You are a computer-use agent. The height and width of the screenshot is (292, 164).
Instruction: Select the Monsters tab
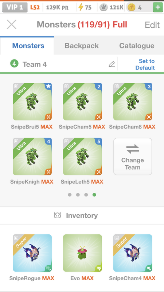[x=28, y=46]
